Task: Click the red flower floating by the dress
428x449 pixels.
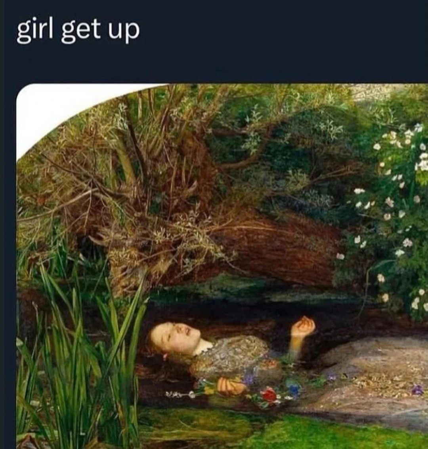Action: coord(269,394)
